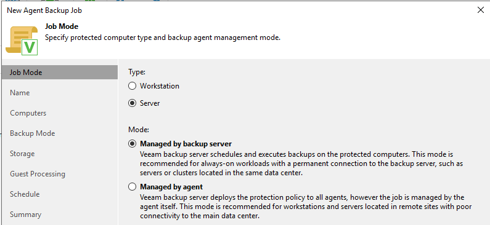Click the bold Job Mode header title

[x=62, y=26]
